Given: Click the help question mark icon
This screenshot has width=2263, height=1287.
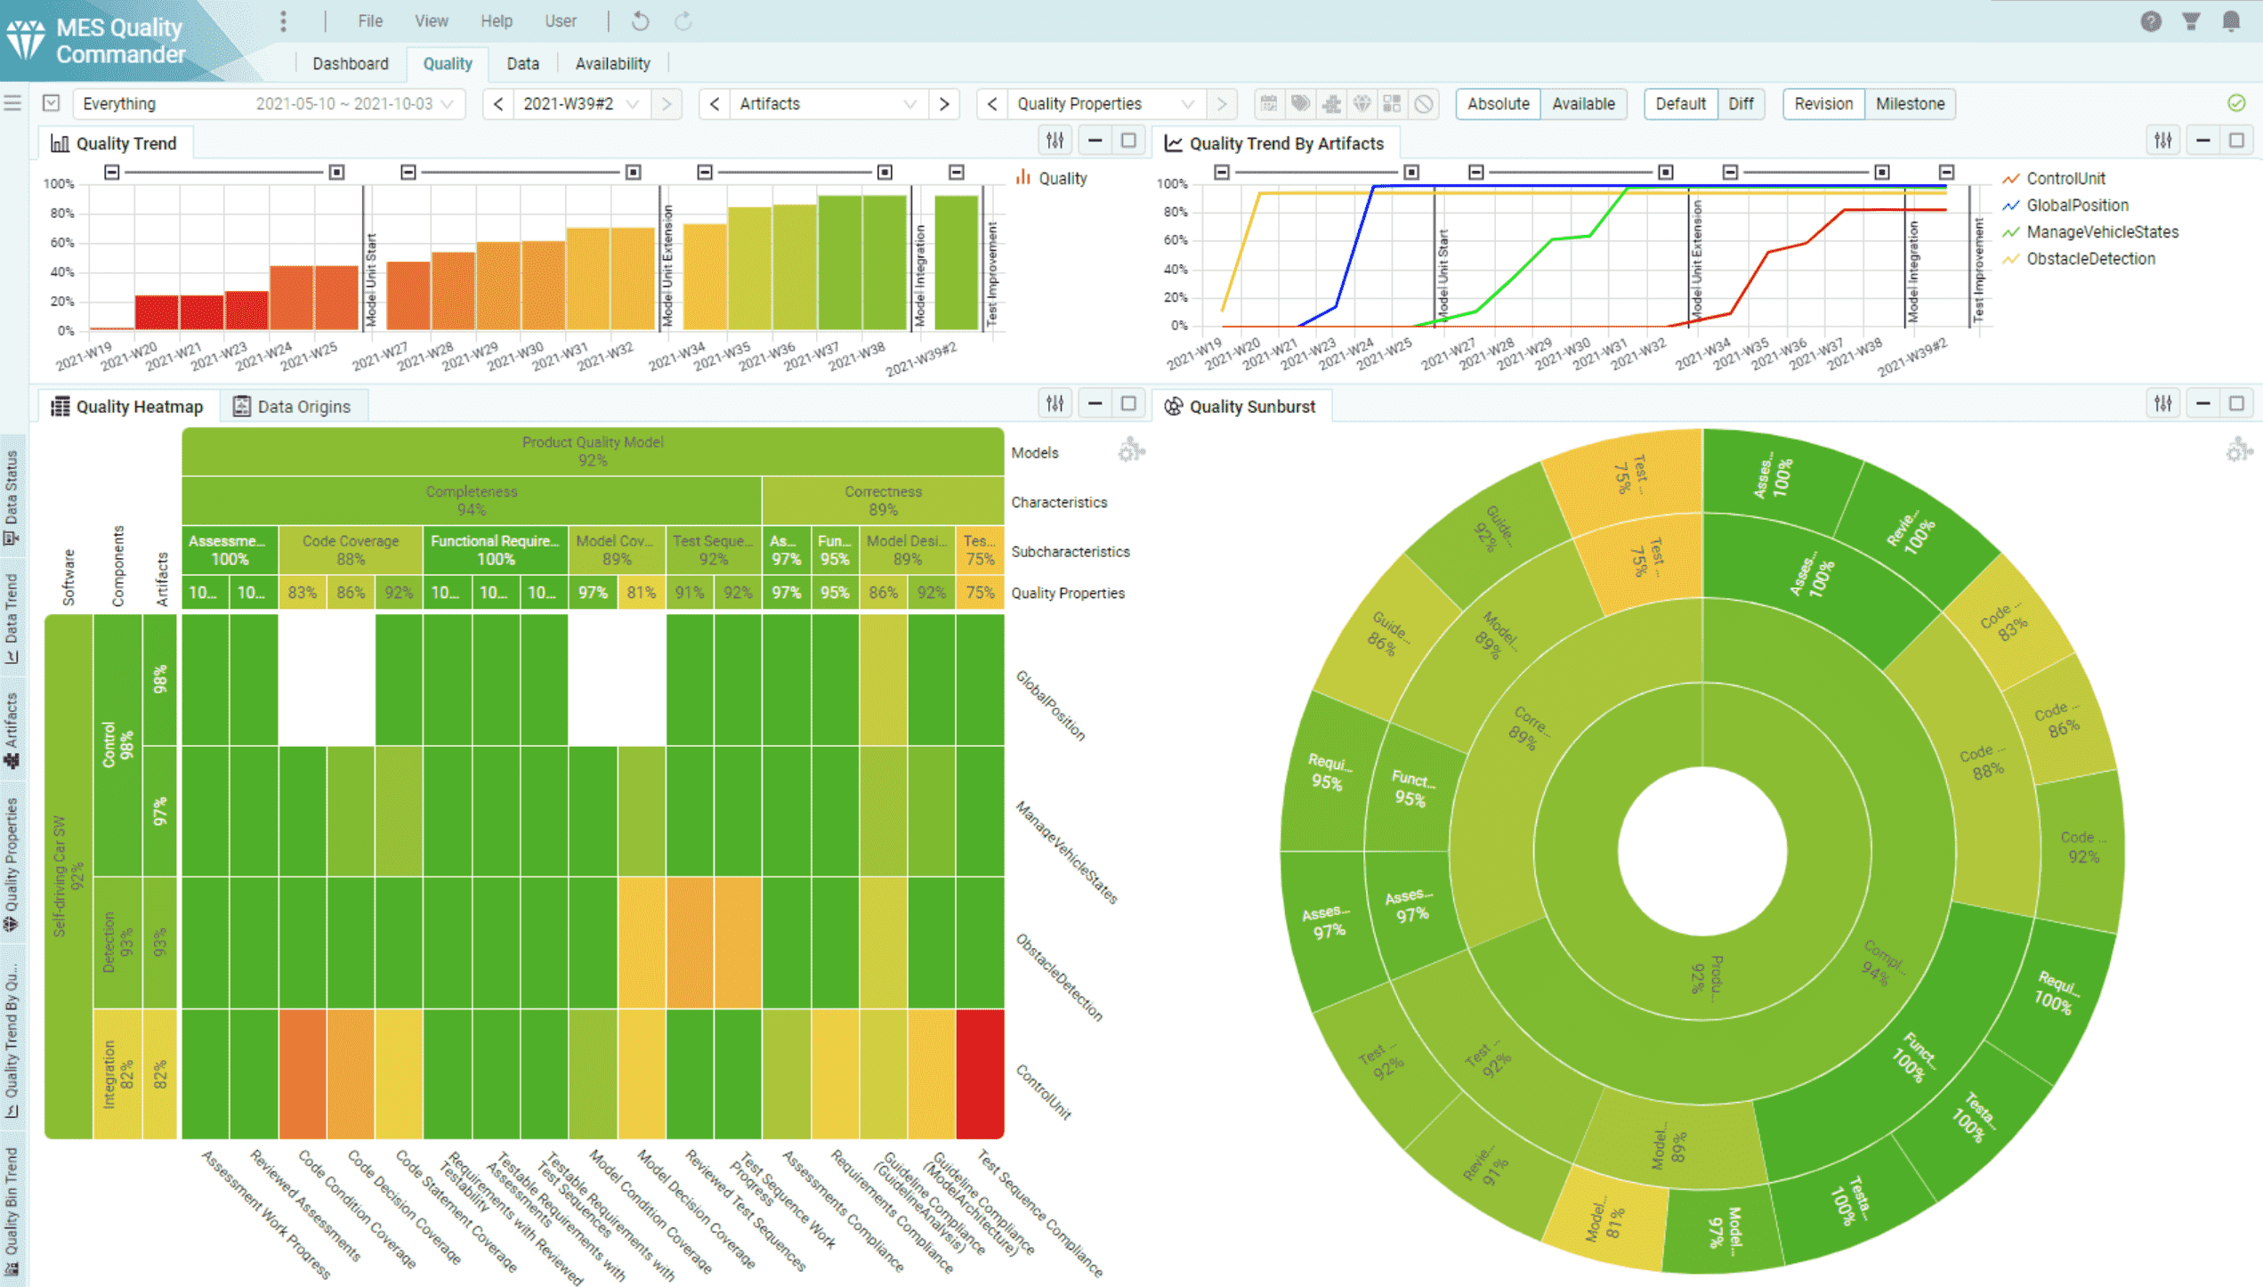Looking at the screenshot, I should tap(2150, 21).
